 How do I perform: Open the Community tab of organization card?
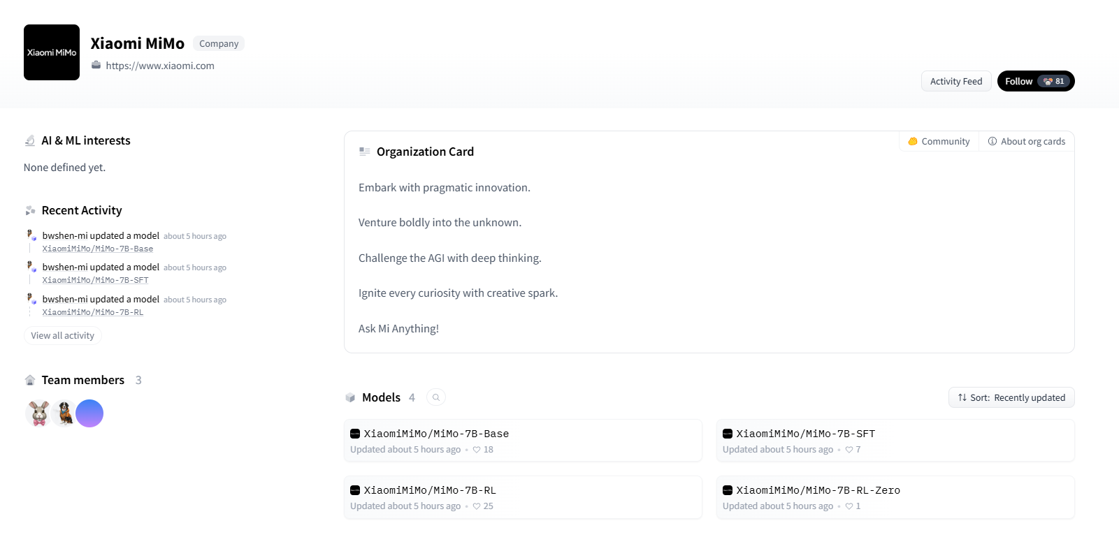click(x=939, y=141)
